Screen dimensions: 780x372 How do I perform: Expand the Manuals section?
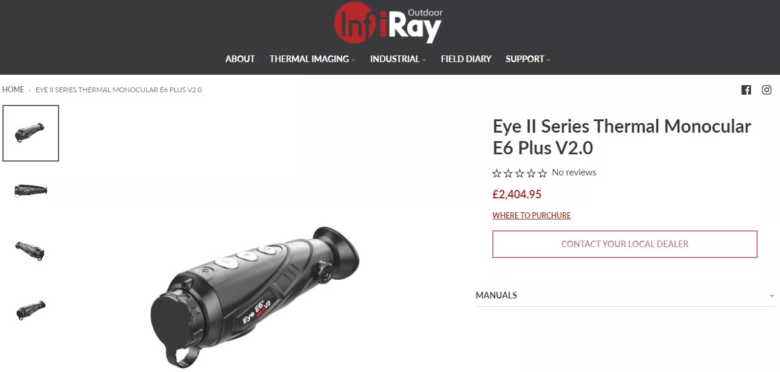tap(625, 295)
